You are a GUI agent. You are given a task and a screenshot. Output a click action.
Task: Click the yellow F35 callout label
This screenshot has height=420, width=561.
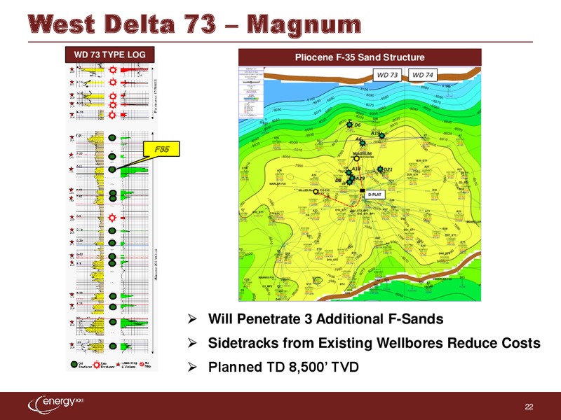click(161, 149)
